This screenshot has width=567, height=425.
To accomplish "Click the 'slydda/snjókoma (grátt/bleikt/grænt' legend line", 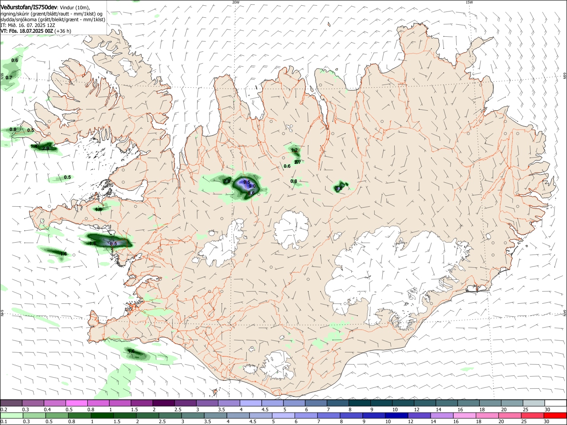I will pyautogui.click(x=53, y=19).
